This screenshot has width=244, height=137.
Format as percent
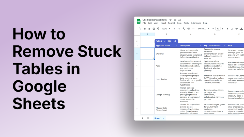[x=179, y=29]
